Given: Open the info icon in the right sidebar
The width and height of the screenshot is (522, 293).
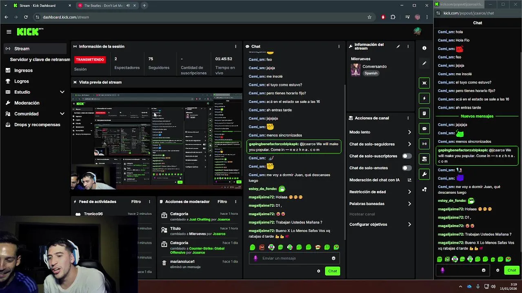Looking at the screenshot, I should [x=424, y=48].
